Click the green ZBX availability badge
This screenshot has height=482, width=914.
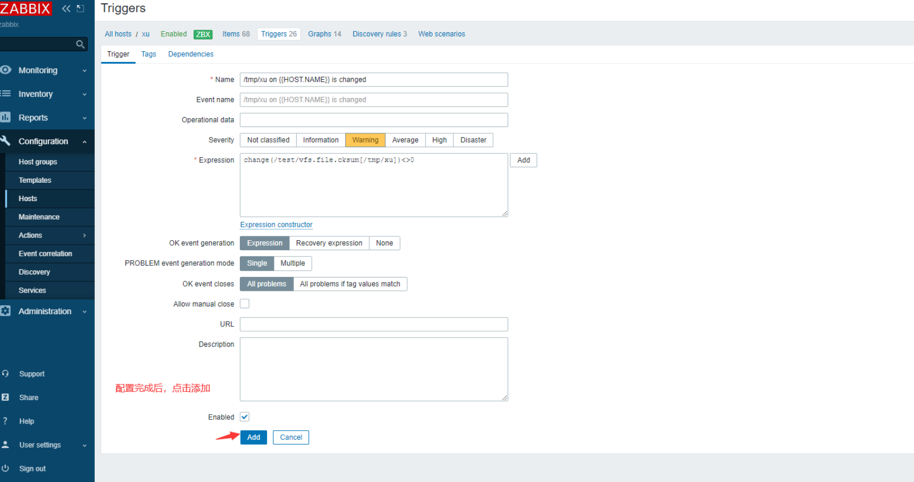(x=203, y=35)
